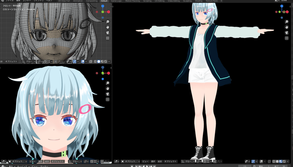Open editor type menu in right viewport header
Image resolution: width=293 pixels, height=167 pixels.
click(116, 162)
